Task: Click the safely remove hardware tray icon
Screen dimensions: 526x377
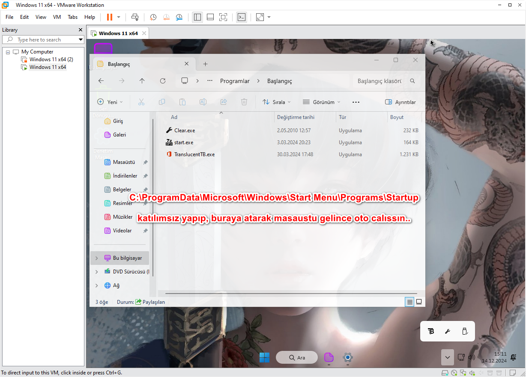Action: pyautogui.click(x=464, y=331)
